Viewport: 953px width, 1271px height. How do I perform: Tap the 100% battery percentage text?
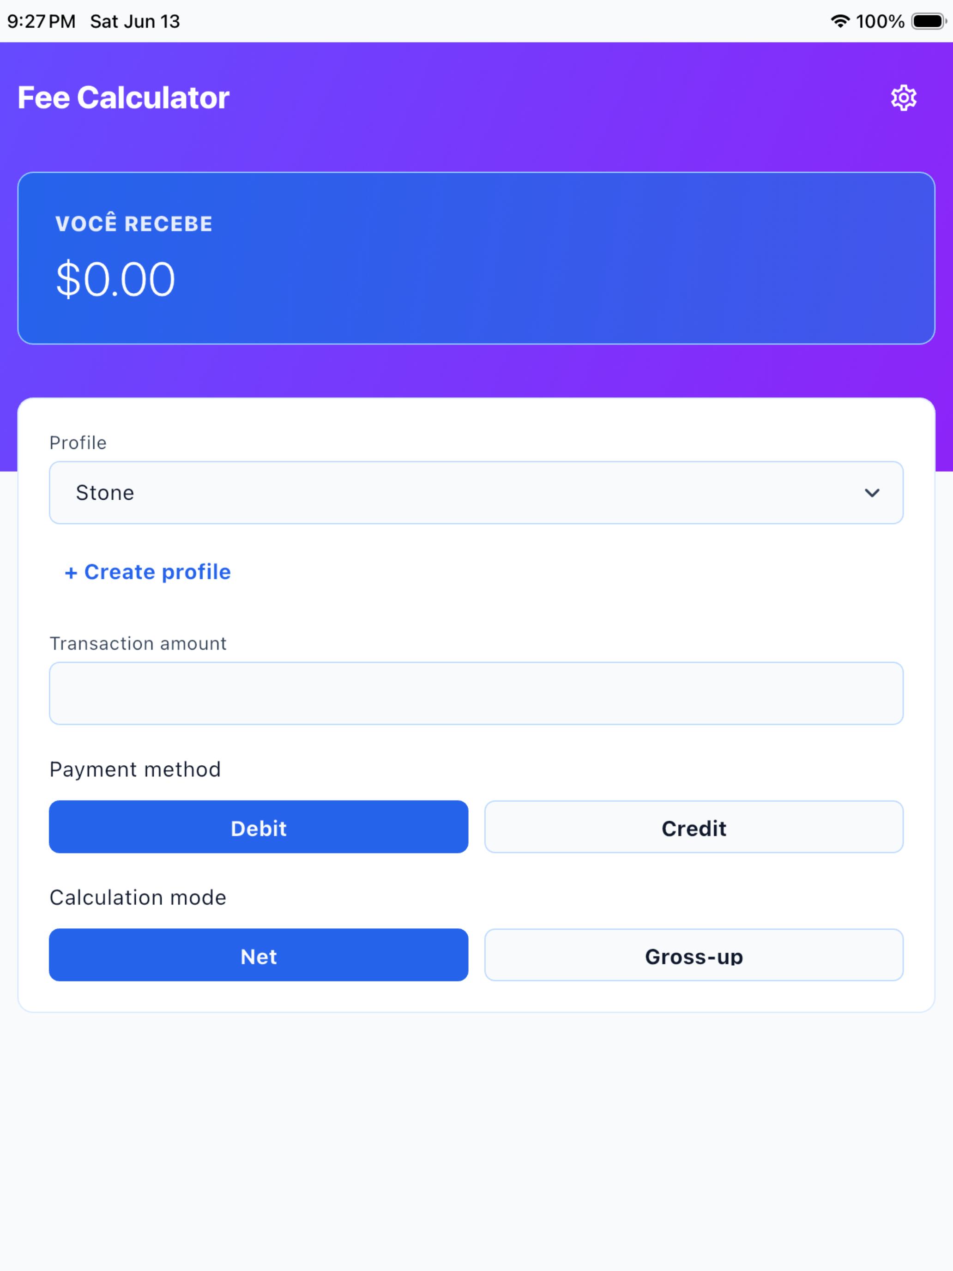coord(880,21)
